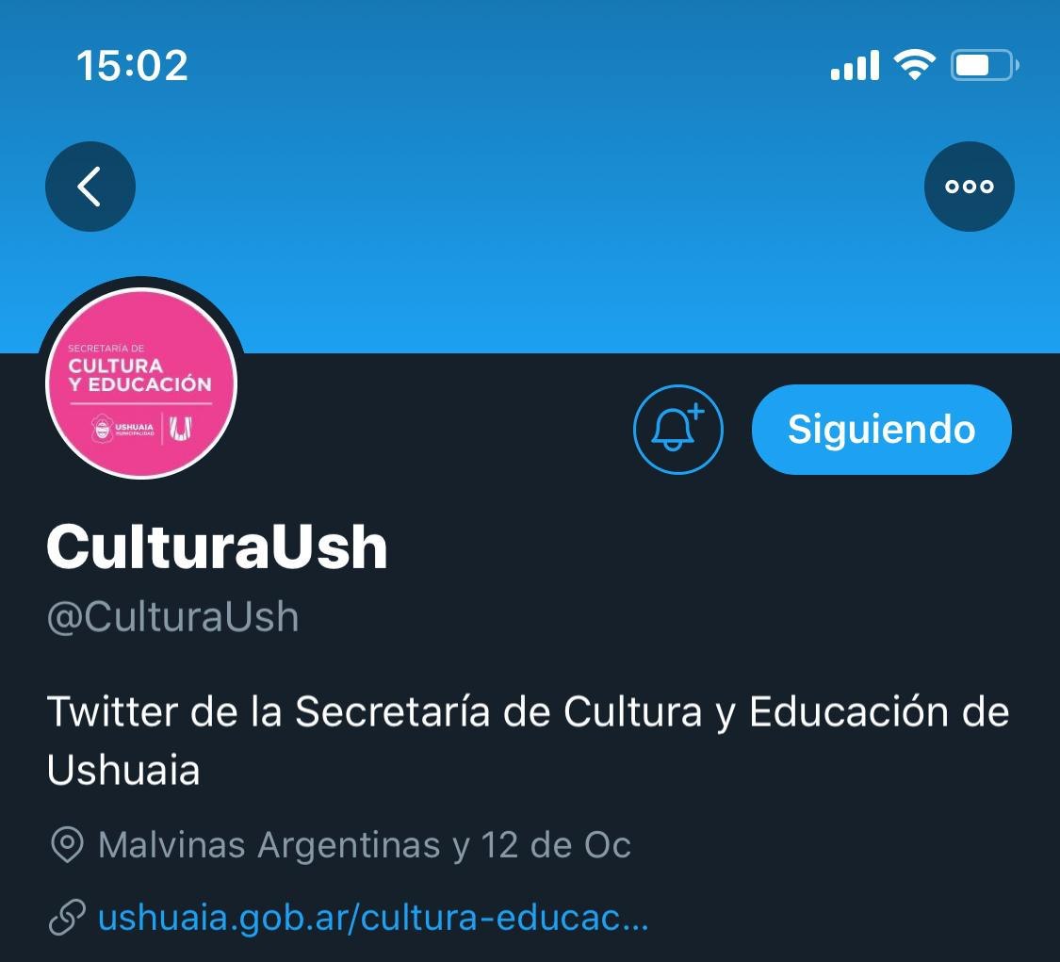The height and width of the screenshot is (962, 1060).
Task: Tap the Ushuaia Municipalidad crest in avatar
Action: (102, 428)
